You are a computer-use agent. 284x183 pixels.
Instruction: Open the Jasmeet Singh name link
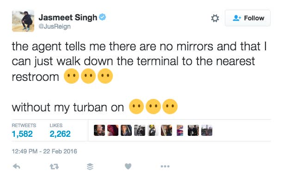point(68,18)
